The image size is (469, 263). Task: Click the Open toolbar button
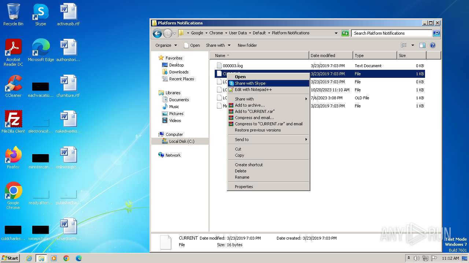pyautogui.click(x=192, y=45)
